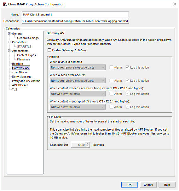Click the Name input field
This screenshot has height=191, width=179.
pos(75,15)
